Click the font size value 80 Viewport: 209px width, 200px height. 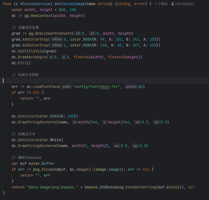pos(140,87)
